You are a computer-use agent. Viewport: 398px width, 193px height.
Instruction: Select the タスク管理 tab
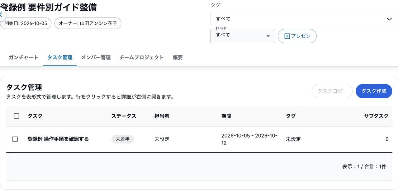(60, 58)
